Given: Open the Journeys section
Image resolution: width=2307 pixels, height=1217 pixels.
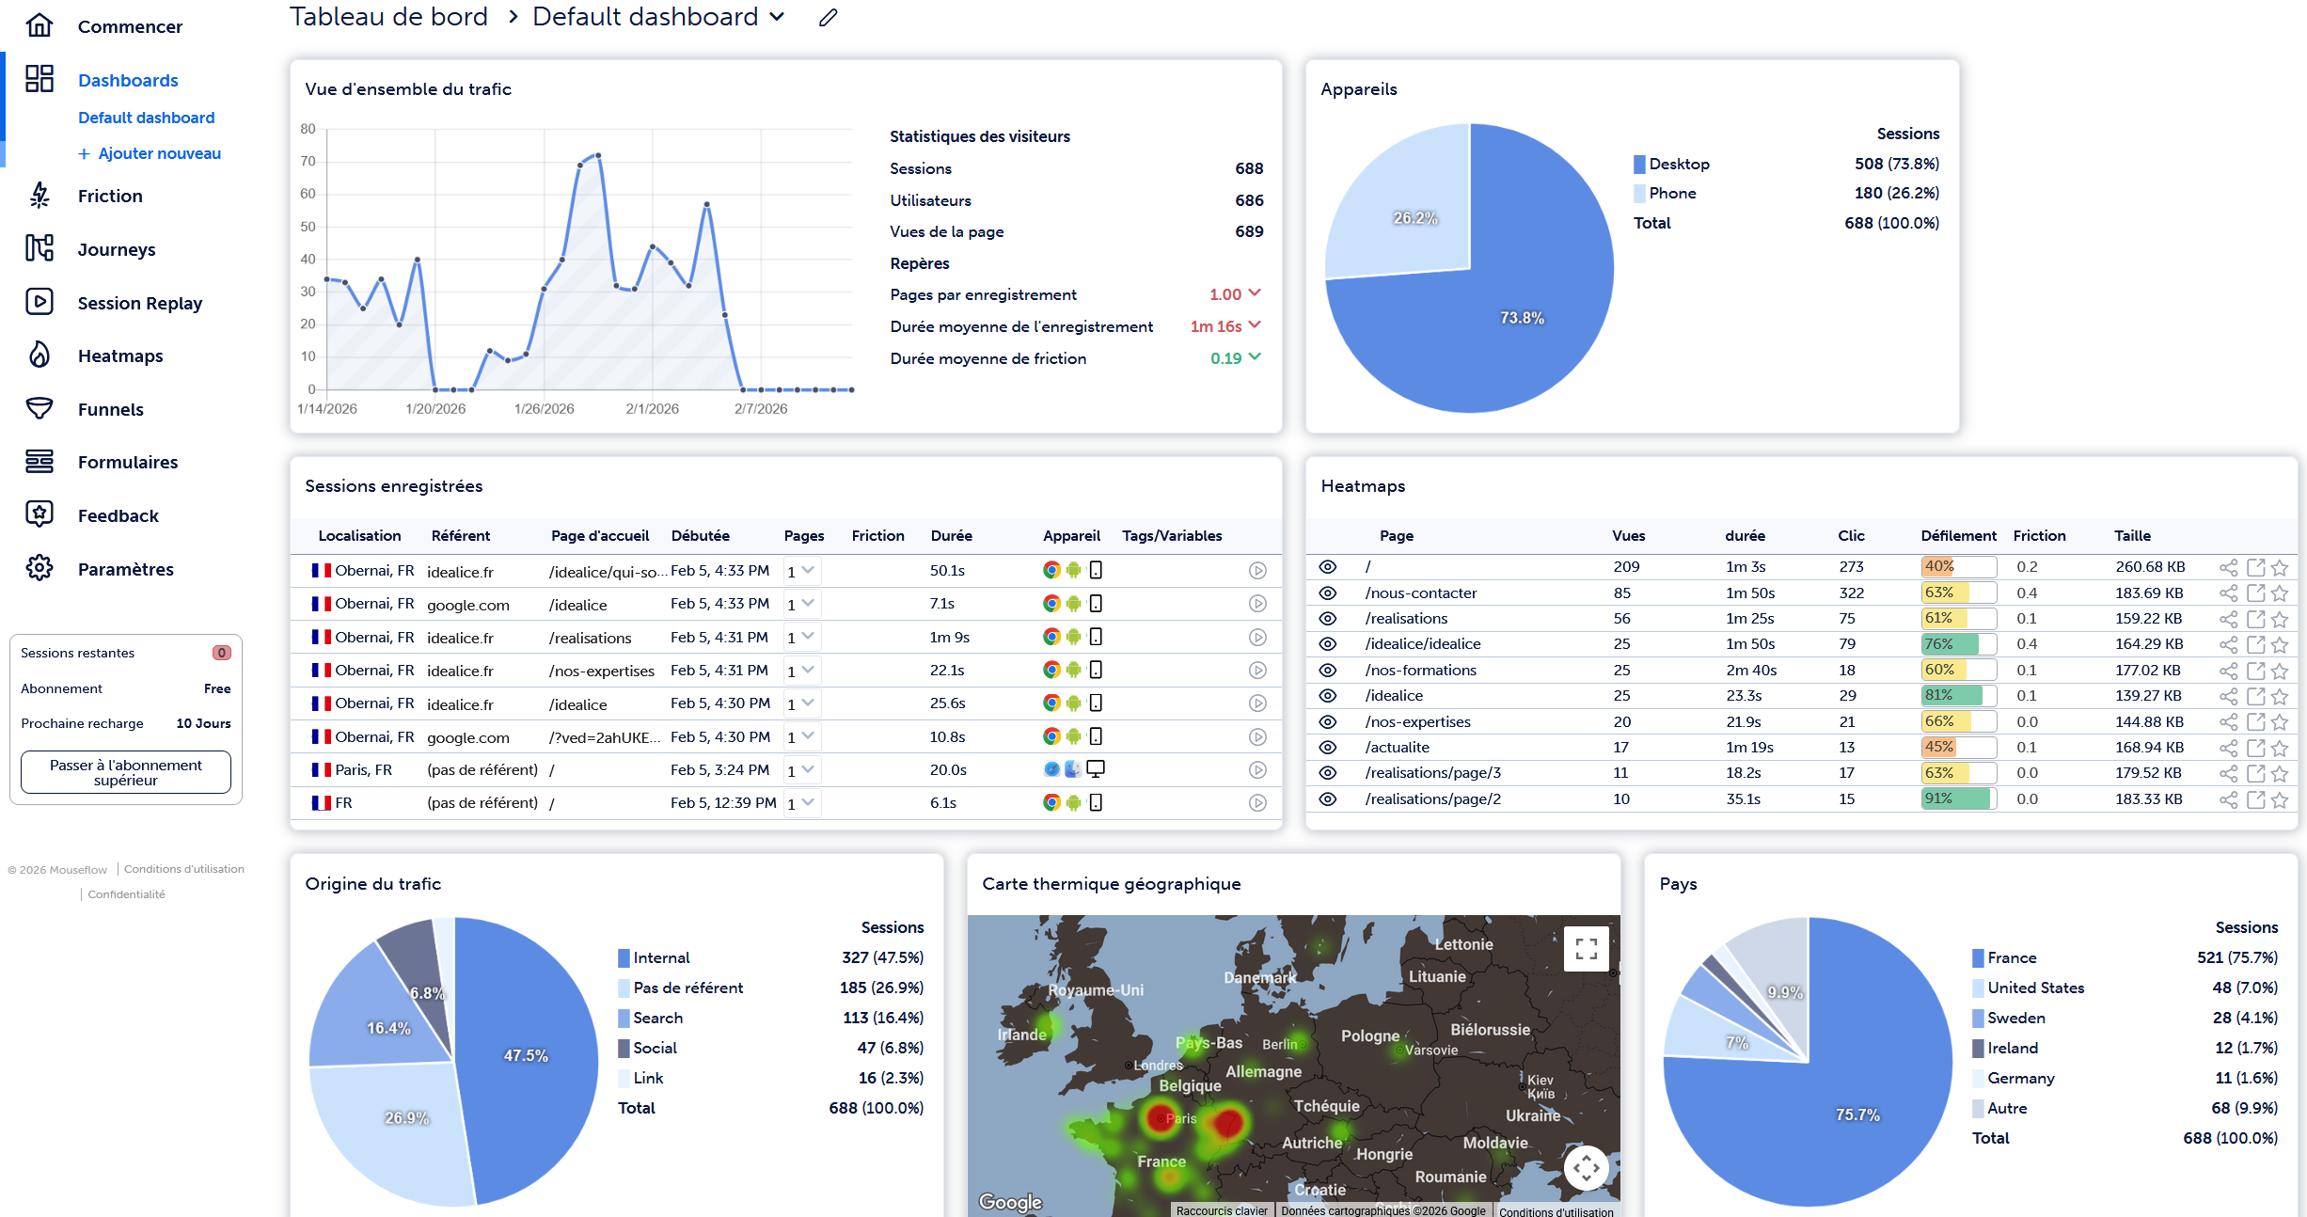Looking at the screenshot, I should [x=116, y=248].
